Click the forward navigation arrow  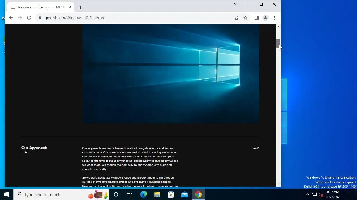20,18
